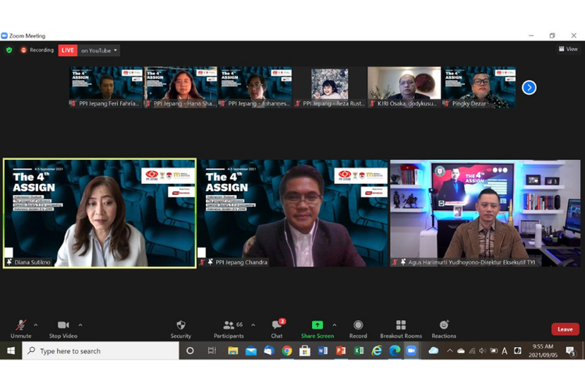Open Breakout Rooms

[401, 325]
